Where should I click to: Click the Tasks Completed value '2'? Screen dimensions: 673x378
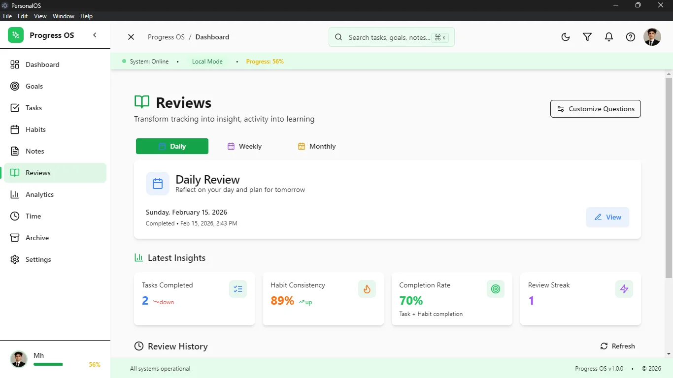coord(145,301)
